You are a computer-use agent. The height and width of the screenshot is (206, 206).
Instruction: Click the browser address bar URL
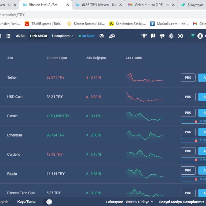click(12, 15)
